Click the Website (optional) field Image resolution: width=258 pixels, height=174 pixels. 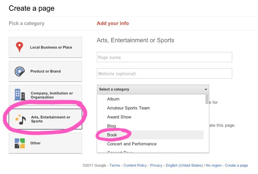164,73
